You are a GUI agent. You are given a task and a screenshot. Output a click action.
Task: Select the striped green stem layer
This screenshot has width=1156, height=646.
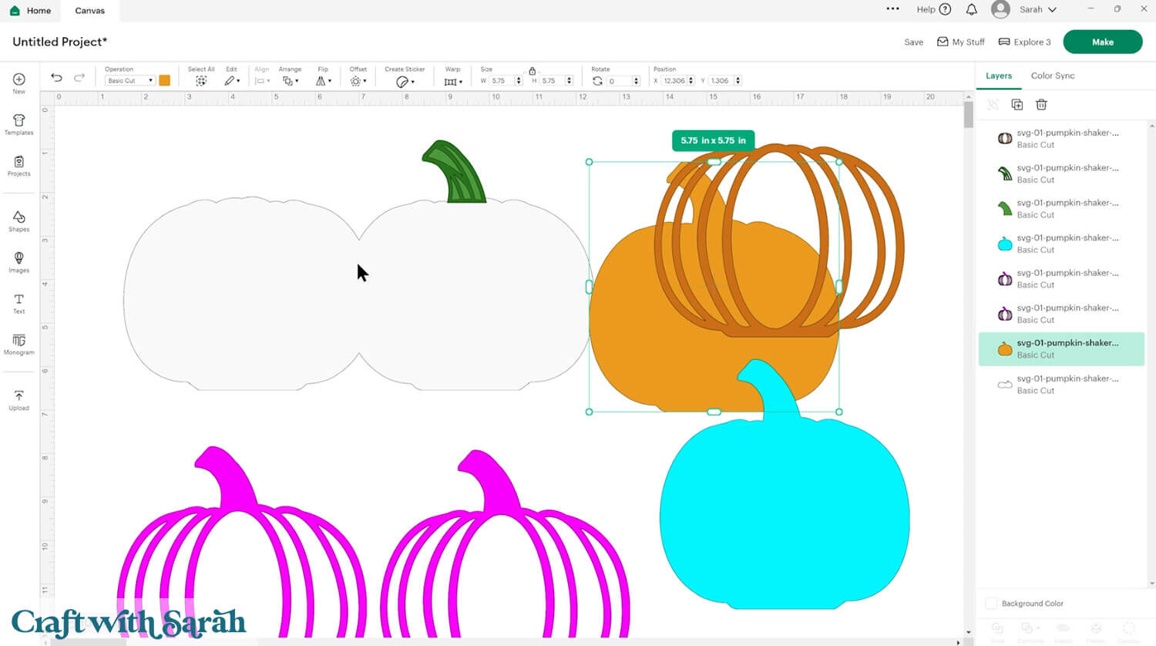click(x=1061, y=173)
